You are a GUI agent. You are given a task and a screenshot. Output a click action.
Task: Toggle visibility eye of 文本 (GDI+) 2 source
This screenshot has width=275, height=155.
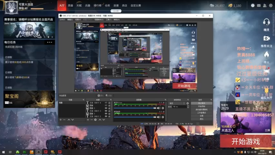[106, 116]
